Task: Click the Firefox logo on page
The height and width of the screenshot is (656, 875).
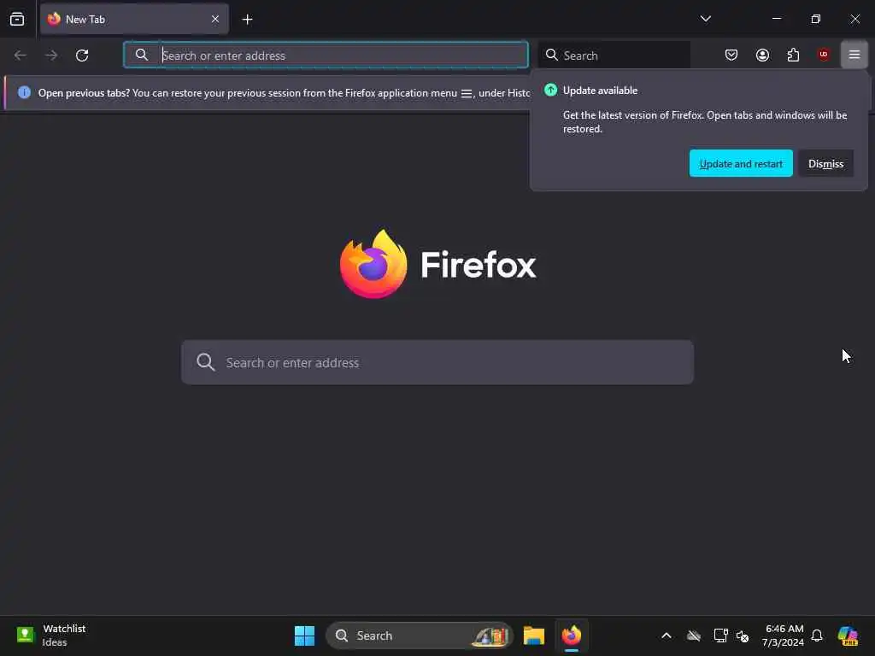Action: pos(373,264)
